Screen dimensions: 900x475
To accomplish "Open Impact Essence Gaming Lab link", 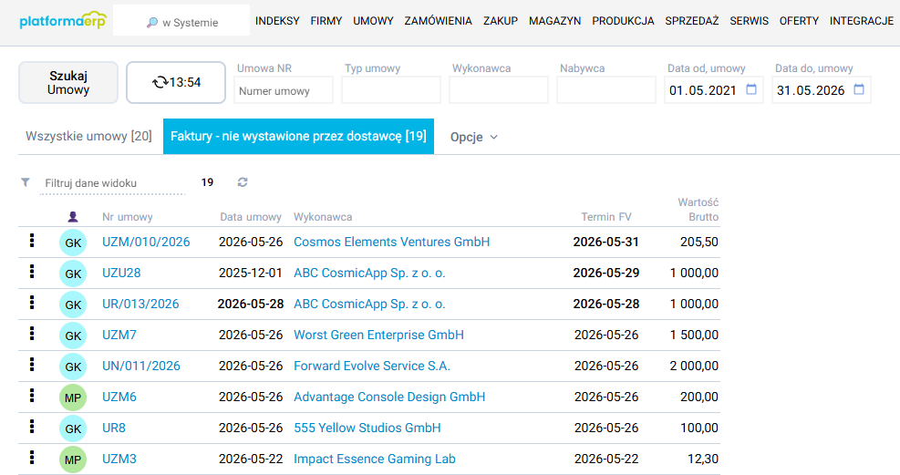I will [x=375, y=459].
